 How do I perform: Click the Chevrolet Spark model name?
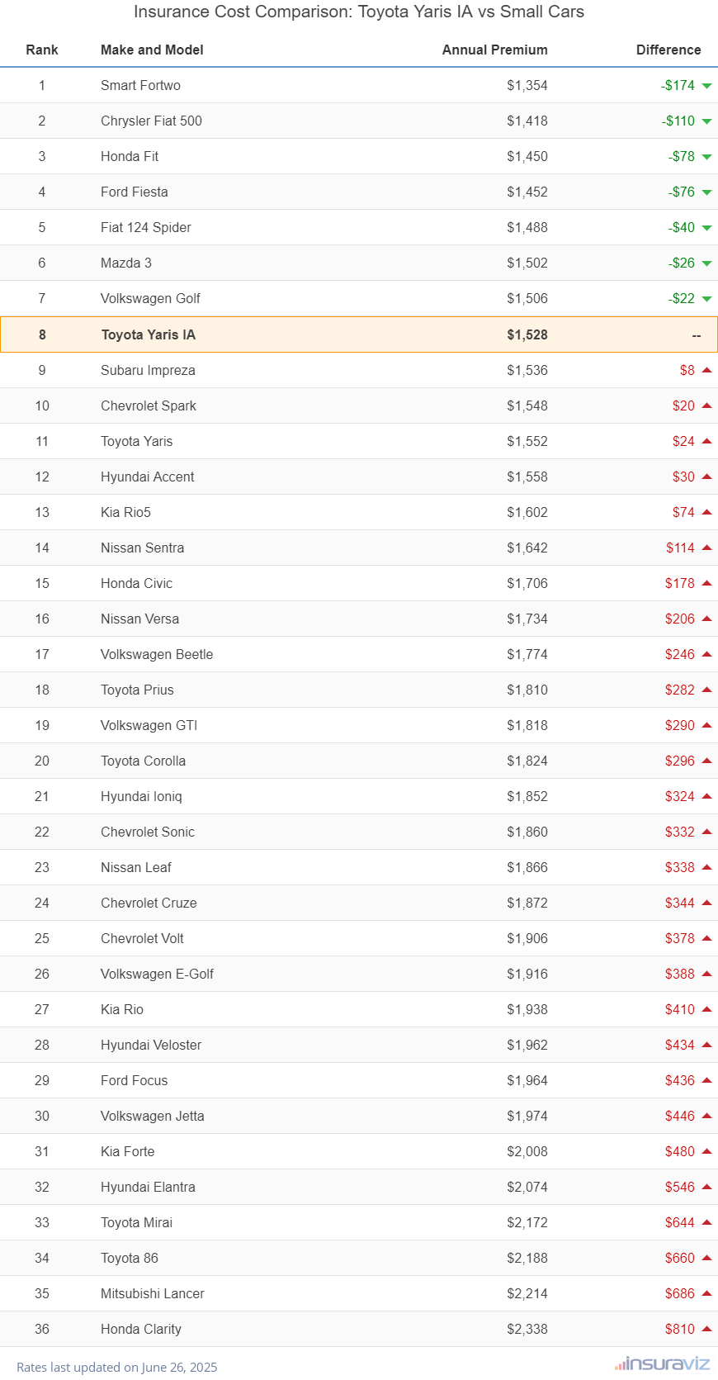pyautogui.click(x=149, y=405)
